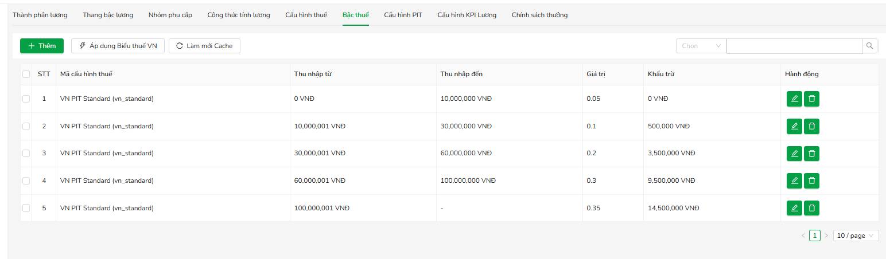Switch to the Cấu hình PIT tab
The width and height of the screenshot is (886, 259).
[403, 15]
